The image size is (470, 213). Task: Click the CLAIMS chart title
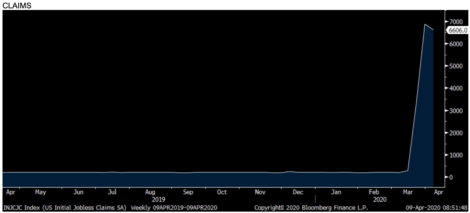[x=17, y=6]
